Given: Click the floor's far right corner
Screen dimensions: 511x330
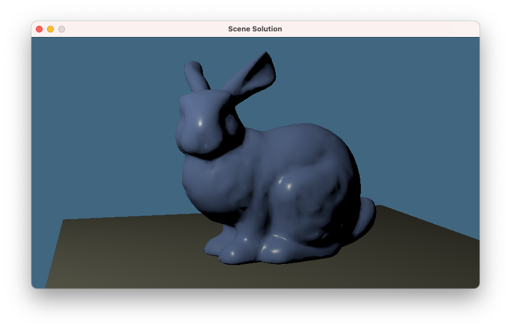Looking at the screenshot, I should point(382,206).
